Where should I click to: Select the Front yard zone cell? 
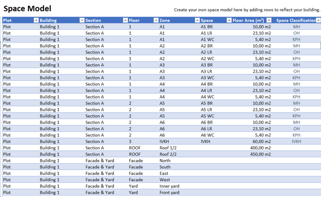click(x=170, y=193)
